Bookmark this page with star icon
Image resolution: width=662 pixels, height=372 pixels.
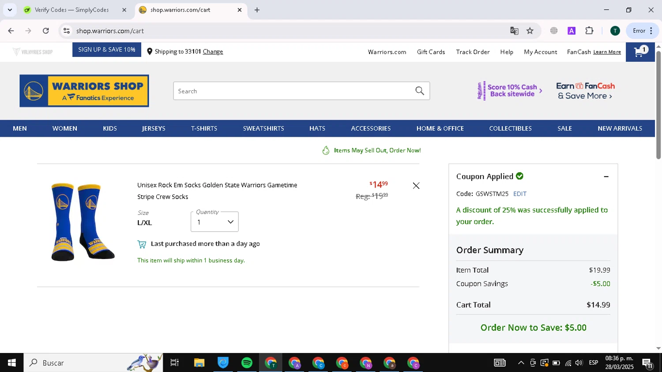click(530, 31)
